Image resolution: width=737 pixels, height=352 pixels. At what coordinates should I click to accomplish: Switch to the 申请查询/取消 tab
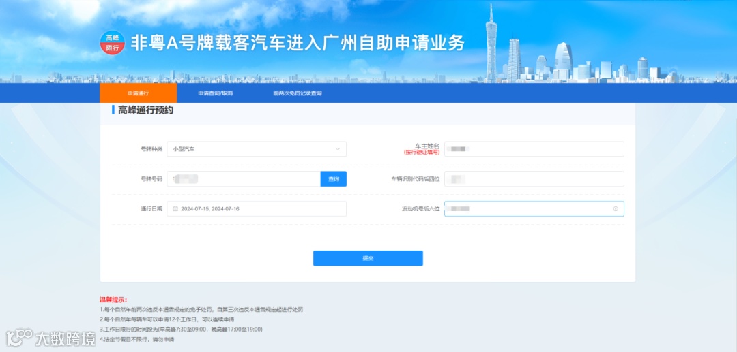pyautogui.click(x=215, y=93)
